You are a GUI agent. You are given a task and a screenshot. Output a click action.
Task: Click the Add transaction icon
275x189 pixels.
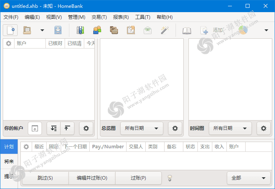[204, 30]
